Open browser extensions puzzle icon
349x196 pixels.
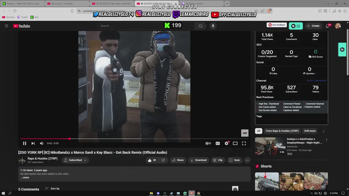pos(320,11)
